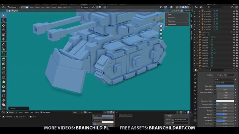The image size is (239, 134).
Task: Open the Select menu in 3D viewport header
Action: point(37,7)
